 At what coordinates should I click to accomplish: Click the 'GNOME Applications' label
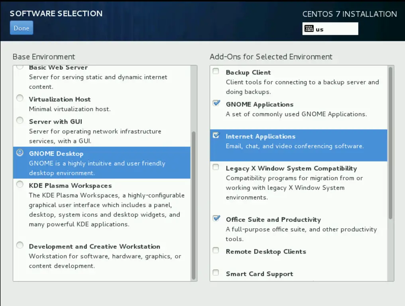[260, 104]
